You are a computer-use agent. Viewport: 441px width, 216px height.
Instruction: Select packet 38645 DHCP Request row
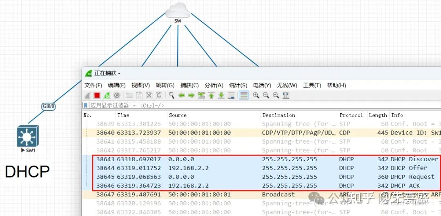262,177
